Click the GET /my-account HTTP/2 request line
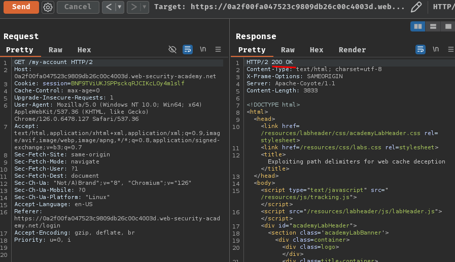455x262 pixels. (54, 62)
